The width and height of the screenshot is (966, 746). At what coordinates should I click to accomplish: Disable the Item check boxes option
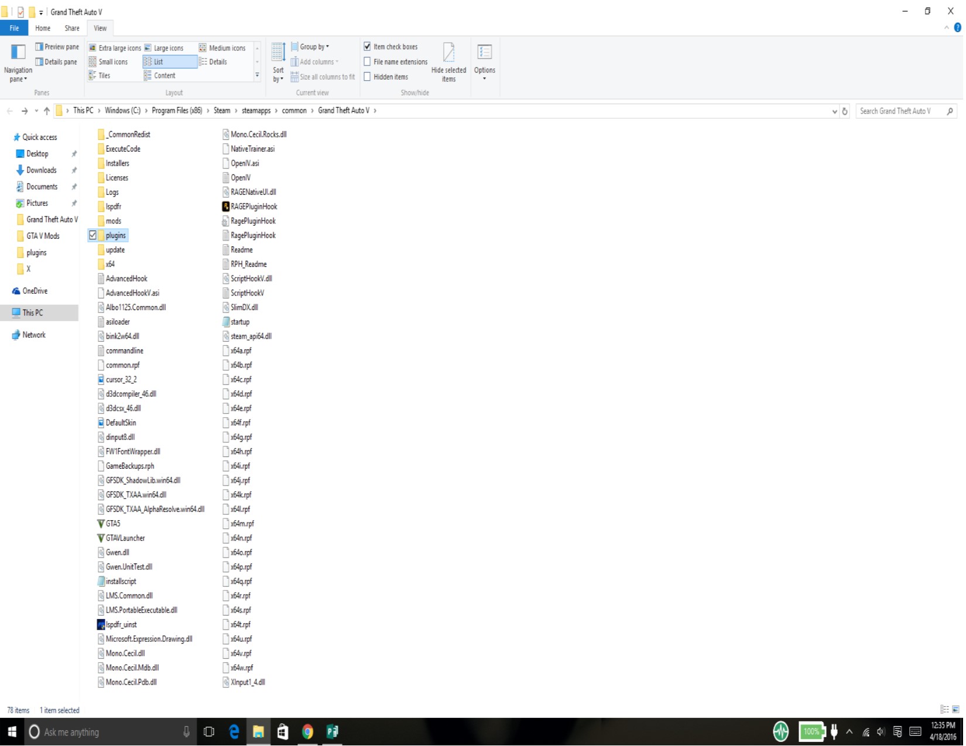pos(367,47)
